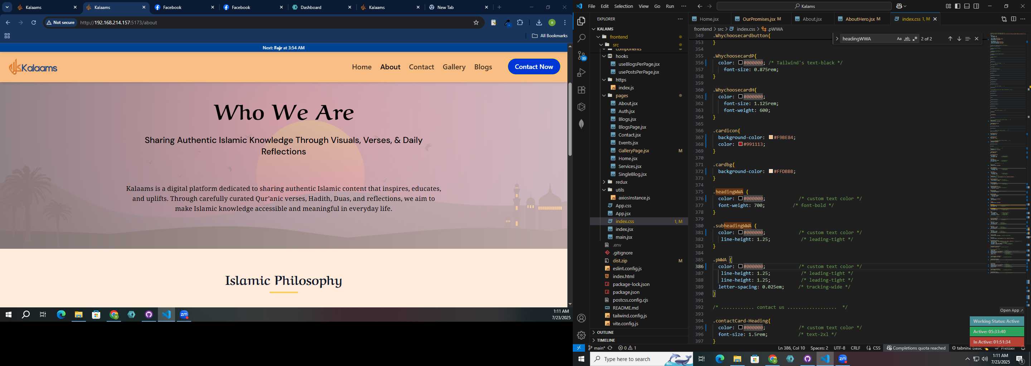Open the Extensions view in VS Code

click(x=581, y=90)
